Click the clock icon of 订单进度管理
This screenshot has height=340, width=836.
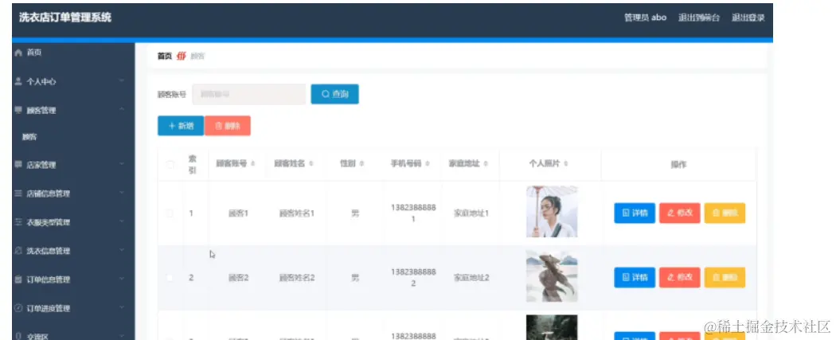18,308
